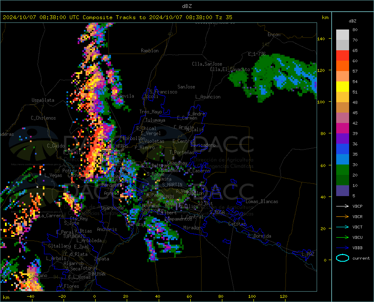The image size is (374, 302).
Task: Pick the magenta swatch between 42 and 39
Action: tap(342, 128)
